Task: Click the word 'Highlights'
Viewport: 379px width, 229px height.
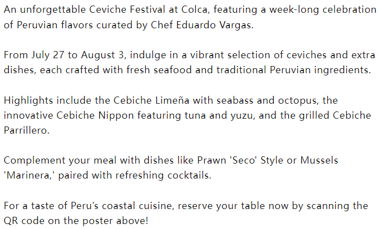Action: (28, 100)
